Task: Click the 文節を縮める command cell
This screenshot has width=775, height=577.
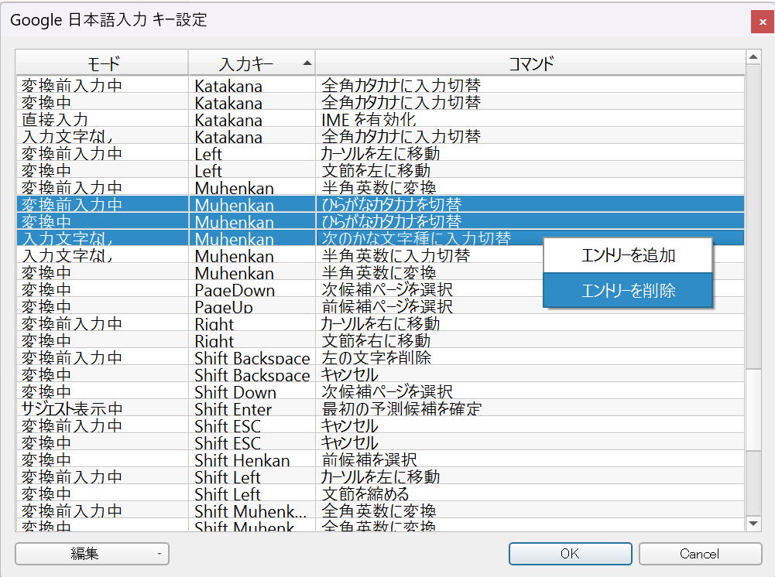Action: 530,493
